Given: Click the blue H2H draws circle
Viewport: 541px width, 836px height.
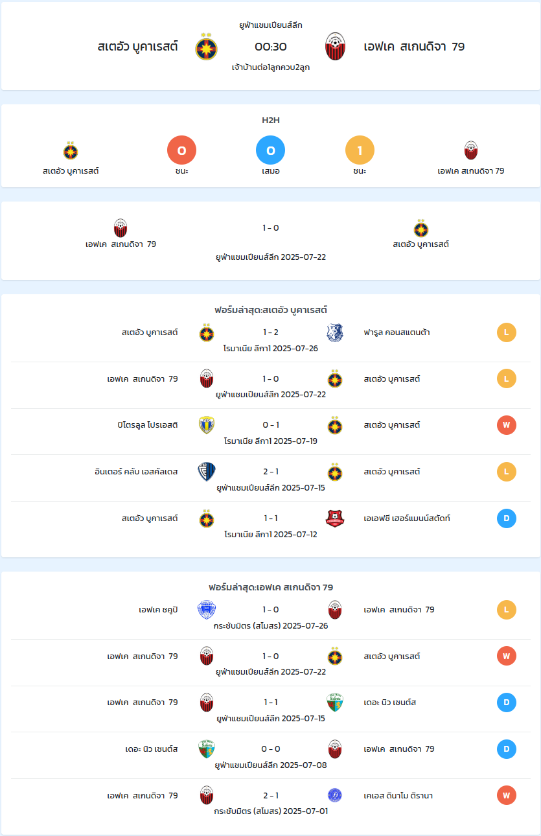Looking at the screenshot, I should pos(271,150).
